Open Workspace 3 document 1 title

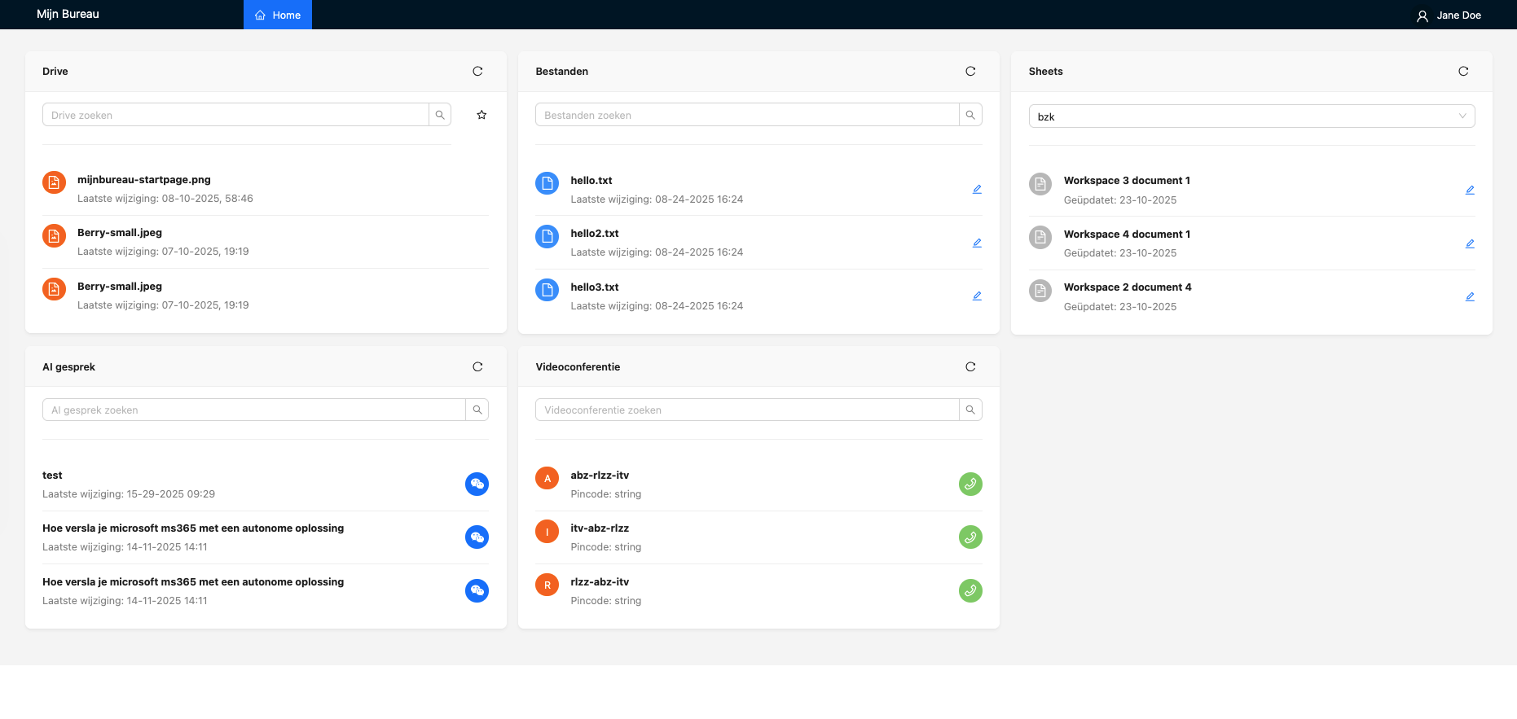[1127, 181]
